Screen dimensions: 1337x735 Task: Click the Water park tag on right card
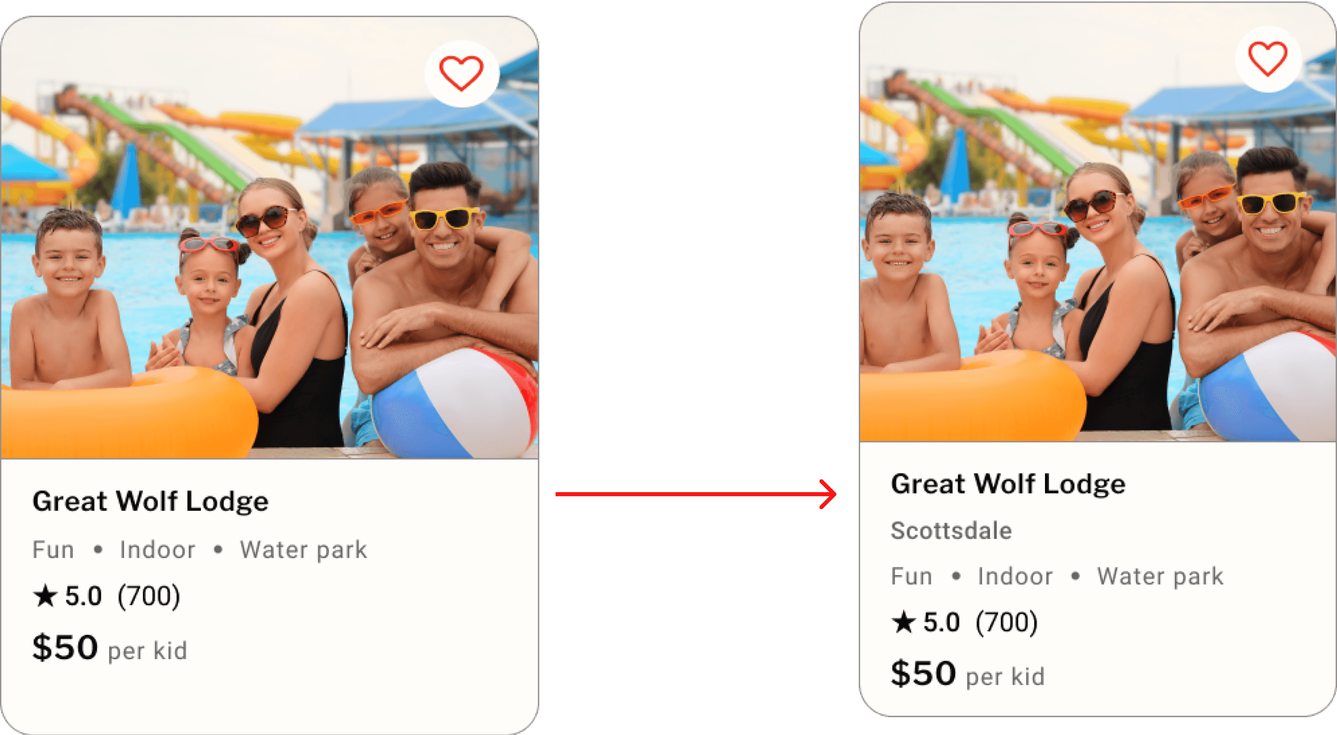point(1160,576)
